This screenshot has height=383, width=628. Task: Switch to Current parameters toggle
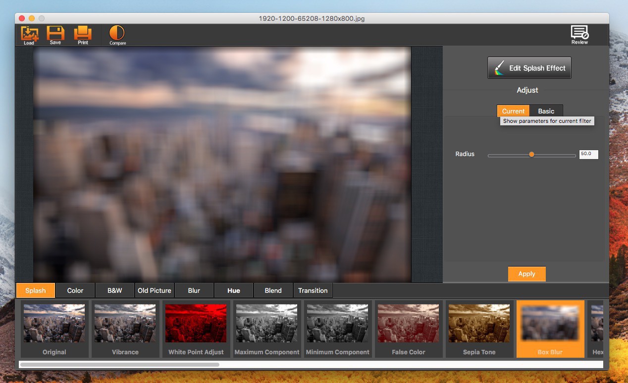coord(513,111)
